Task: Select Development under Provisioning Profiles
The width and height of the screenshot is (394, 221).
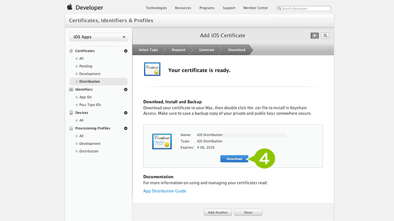Action: click(90, 144)
